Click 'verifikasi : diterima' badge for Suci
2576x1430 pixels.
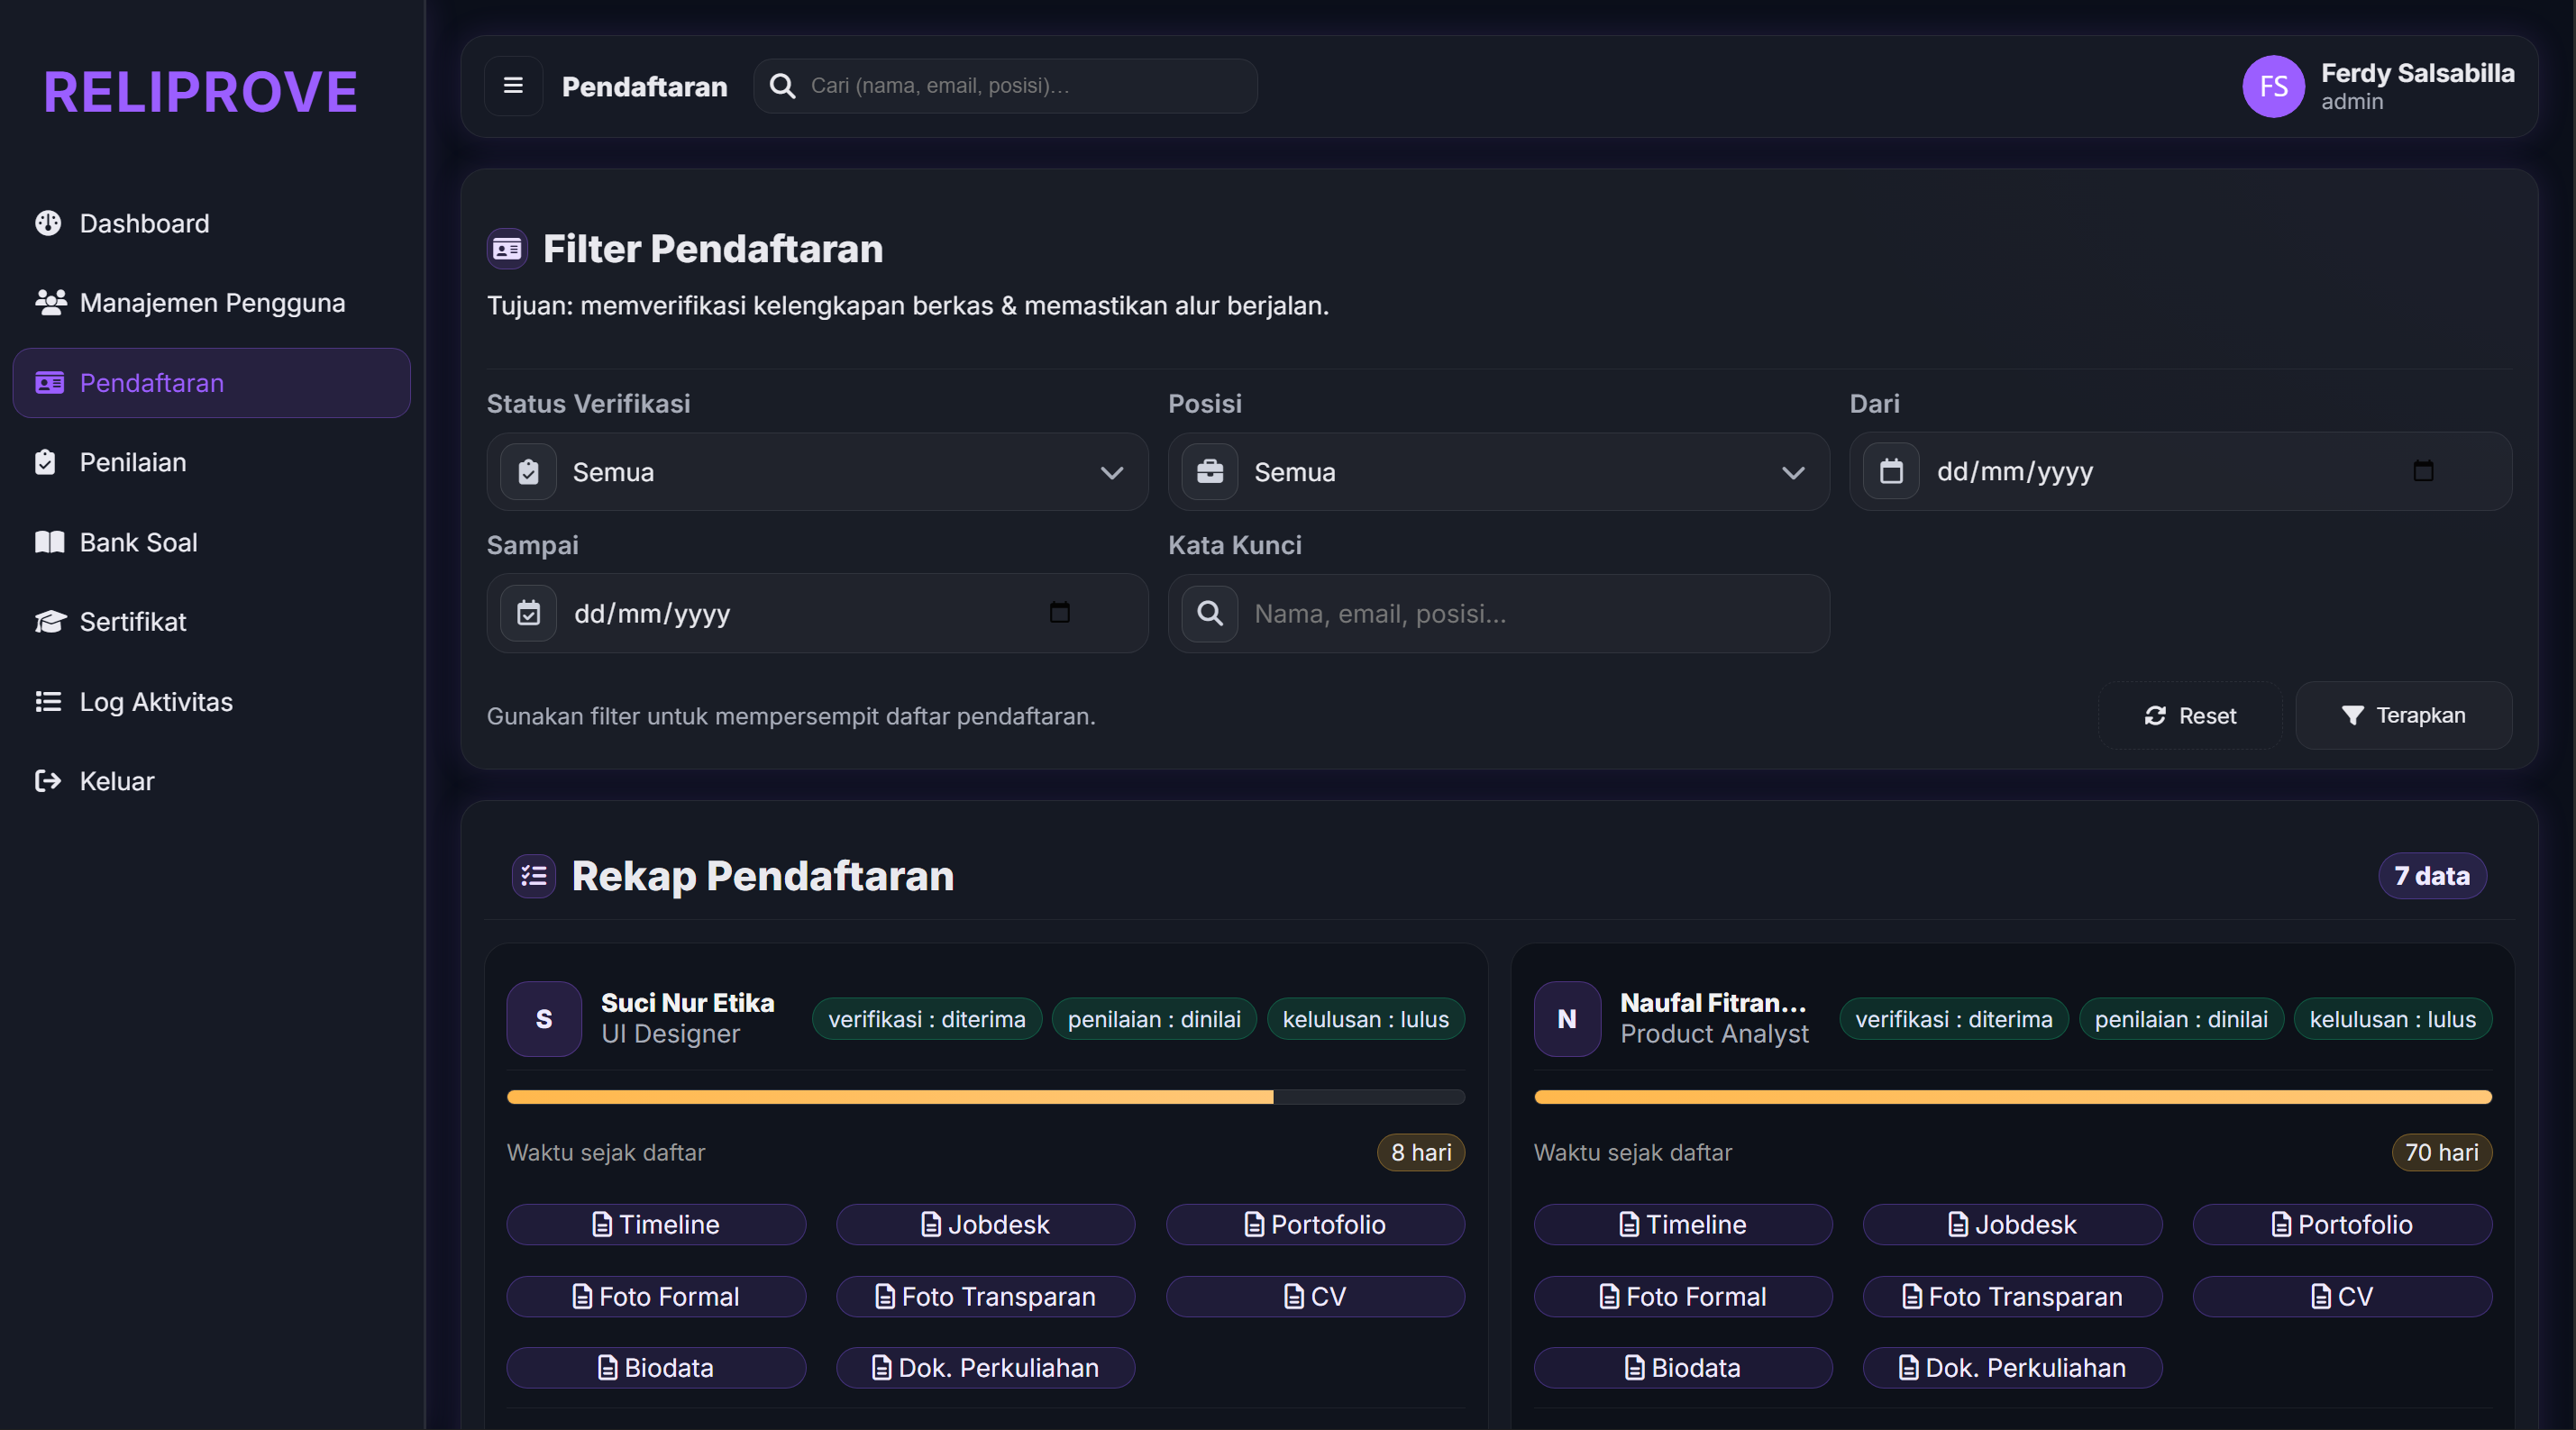927,1019
